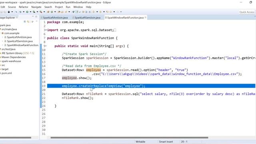Screen dimensions: 256x144
Task: Toggle Mark Occurrences in the toolbar
Action: 77,12
